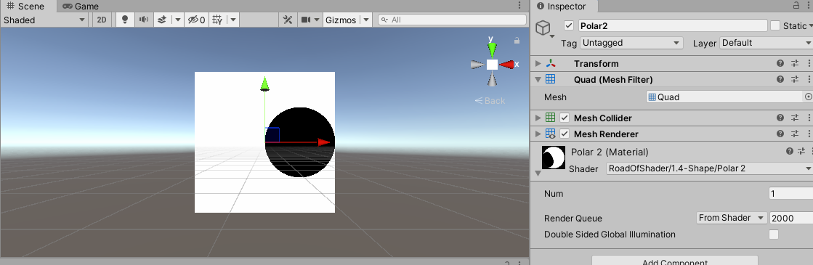Enable Double Sided Global Illumination checkbox

(774, 235)
